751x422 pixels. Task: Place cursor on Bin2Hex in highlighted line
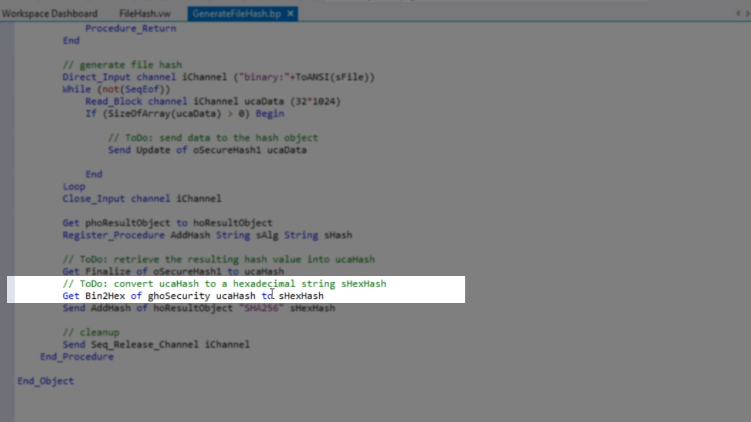coord(105,296)
